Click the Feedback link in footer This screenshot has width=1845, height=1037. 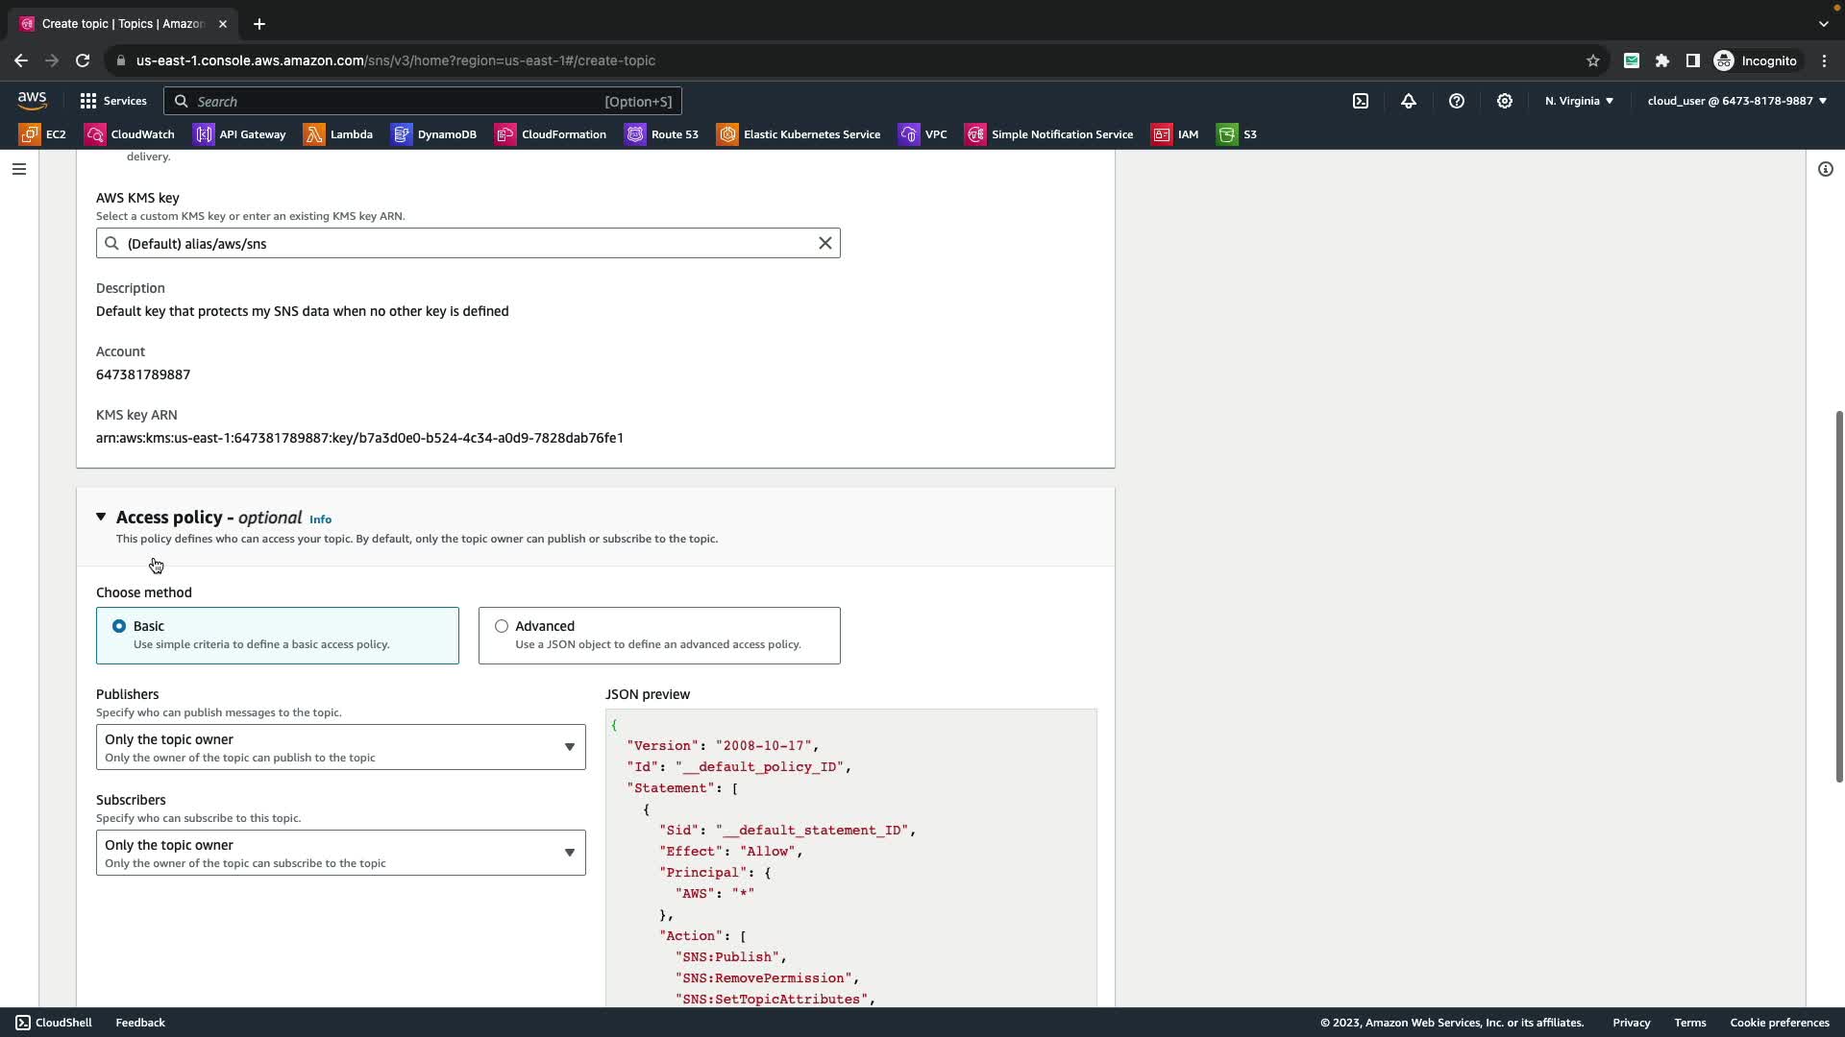coord(140,1023)
